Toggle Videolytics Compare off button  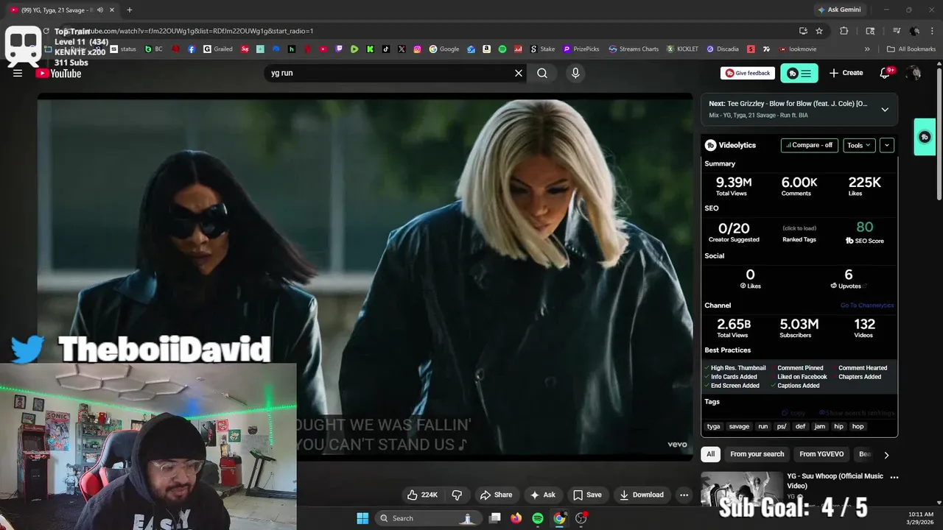tap(810, 145)
